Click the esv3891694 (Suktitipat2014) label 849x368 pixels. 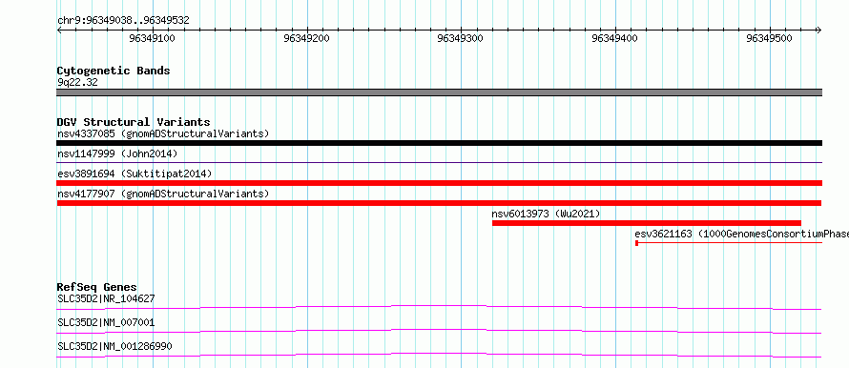pos(135,174)
